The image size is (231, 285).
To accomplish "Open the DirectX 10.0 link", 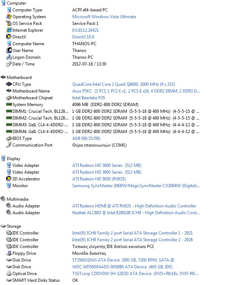I will coord(83,37).
